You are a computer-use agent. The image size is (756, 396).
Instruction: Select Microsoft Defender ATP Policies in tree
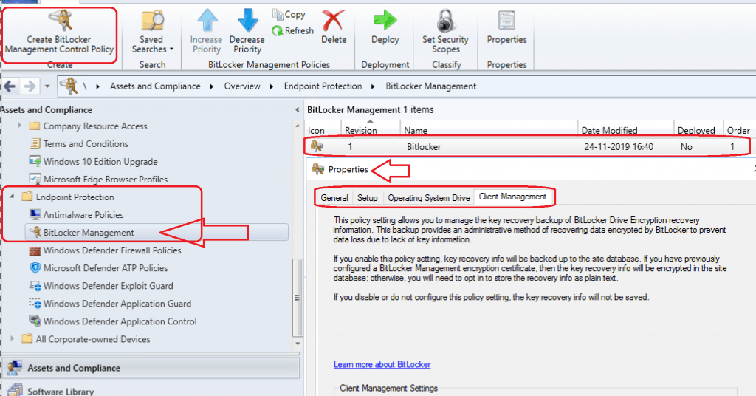[105, 268]
